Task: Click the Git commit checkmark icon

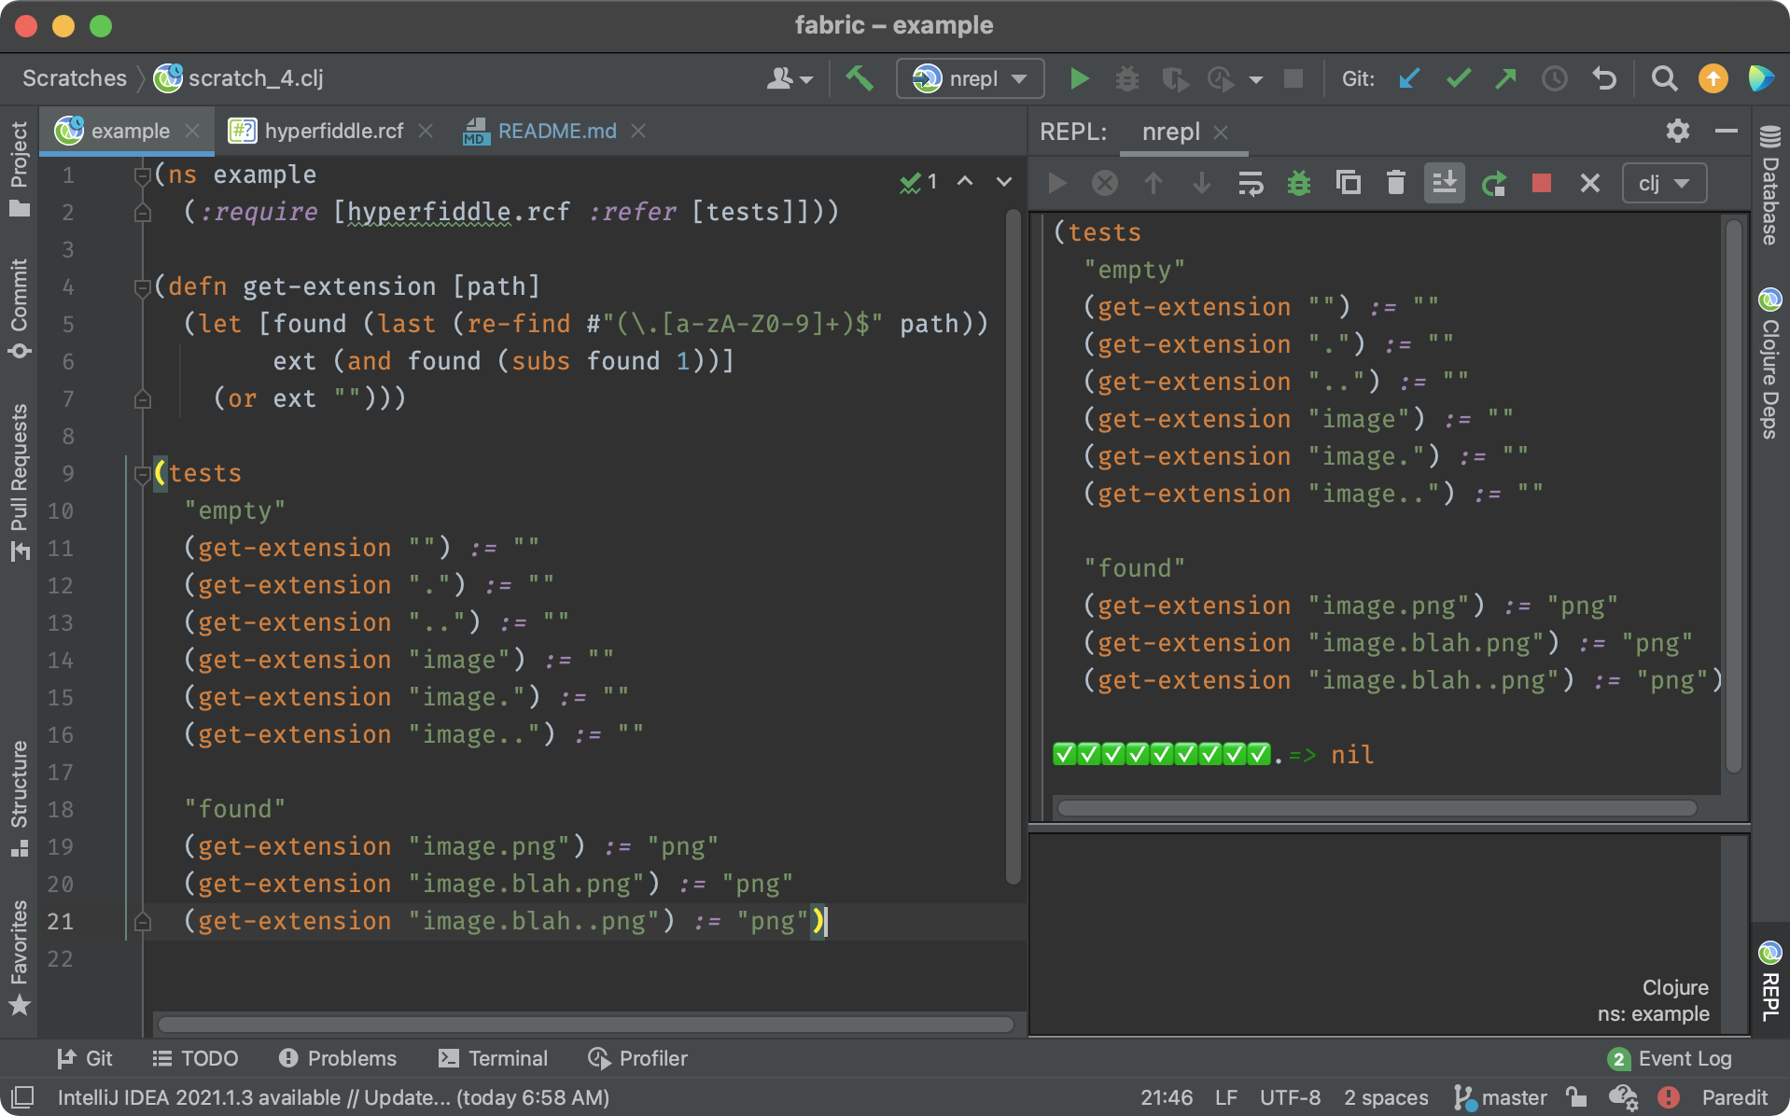Action: [1458, 79]
